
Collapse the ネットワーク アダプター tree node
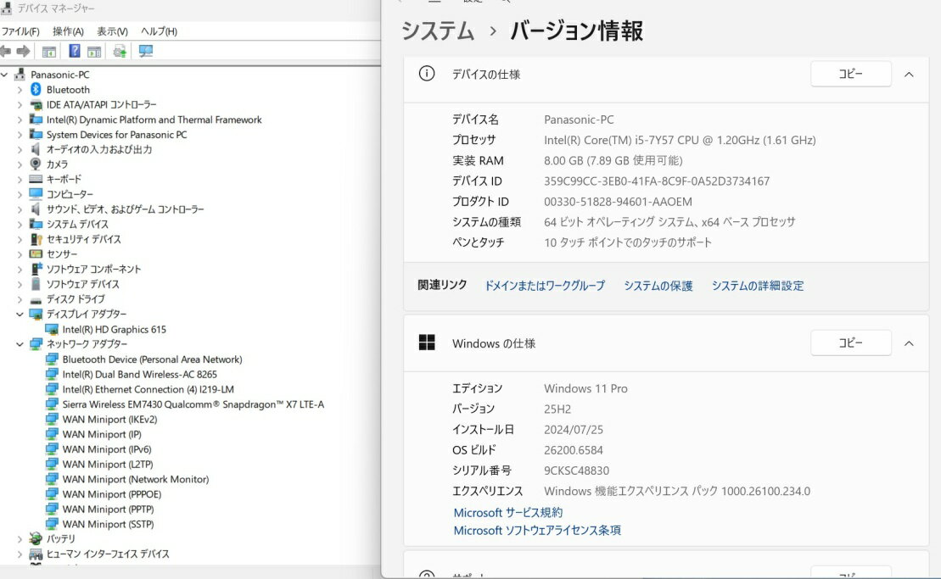coord(20,344)
